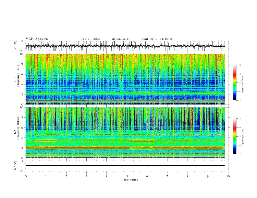Click the "-5" value on lower color bar
The height and width of the screenshot is (198, 257).
coord(239,136)
